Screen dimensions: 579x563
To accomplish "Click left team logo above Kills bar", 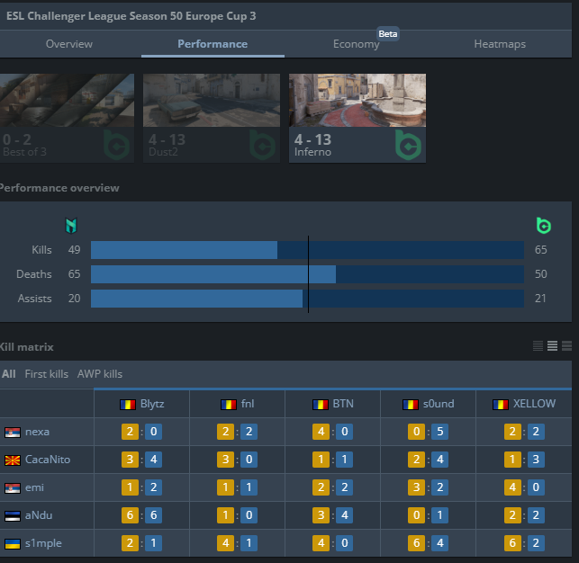I will (x=72, y=225).
